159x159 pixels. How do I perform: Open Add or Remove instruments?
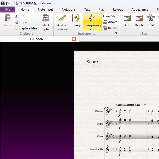[x=62, y=18]
